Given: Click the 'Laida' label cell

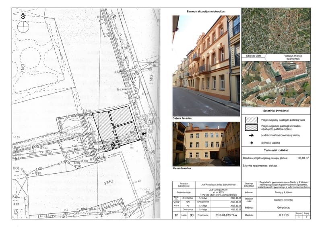Looking at the screenshot, I should tap(184, 215).
